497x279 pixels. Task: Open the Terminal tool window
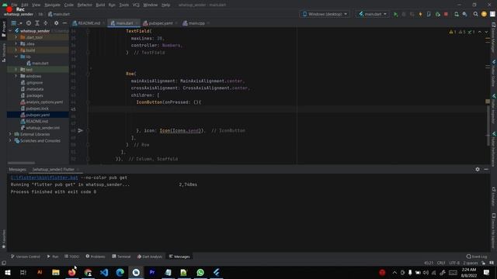pos(121,257)
